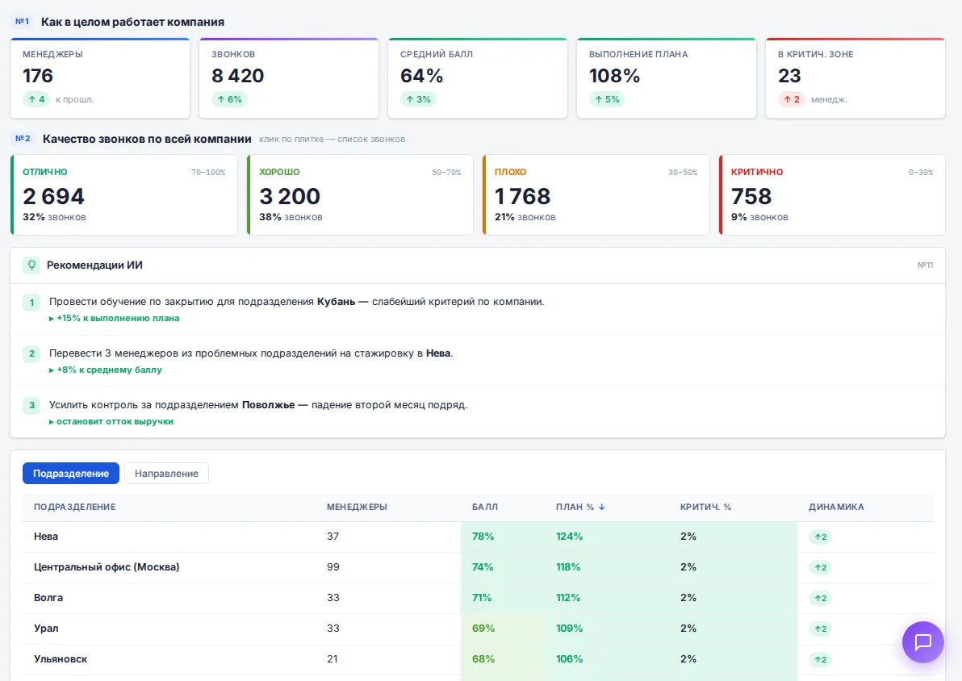Image resolution: width=962 pixels, height=681 pixels.
Task: Select the ВЫПОЛНЕНИЕ ПЛАНА card
Action: click(667, 78)
